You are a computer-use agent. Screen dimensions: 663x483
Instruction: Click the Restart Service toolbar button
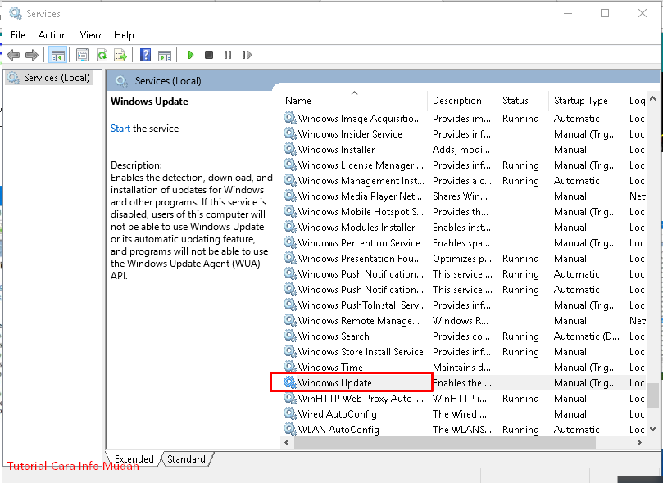tap(247, 55)
